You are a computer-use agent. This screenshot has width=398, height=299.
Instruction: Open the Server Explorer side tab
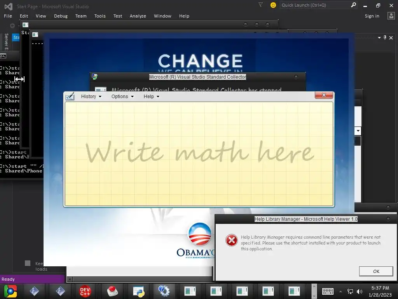[x=6, y=42]
